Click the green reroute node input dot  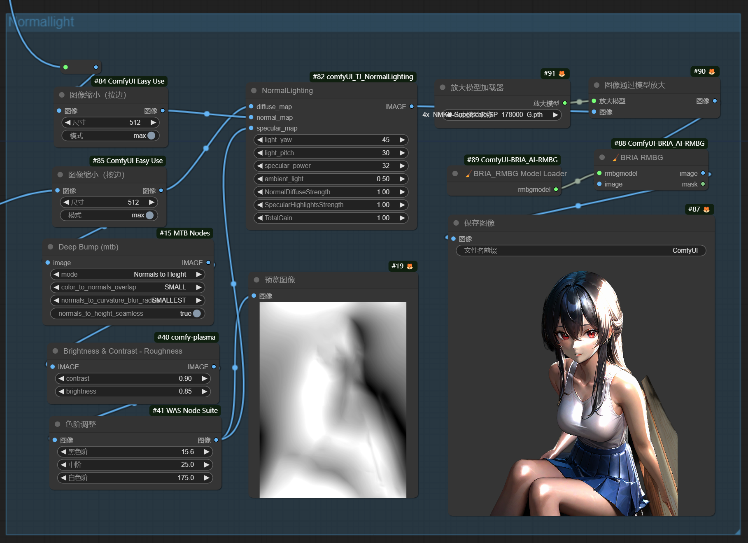pyautogui.click(x=65, y=67)
